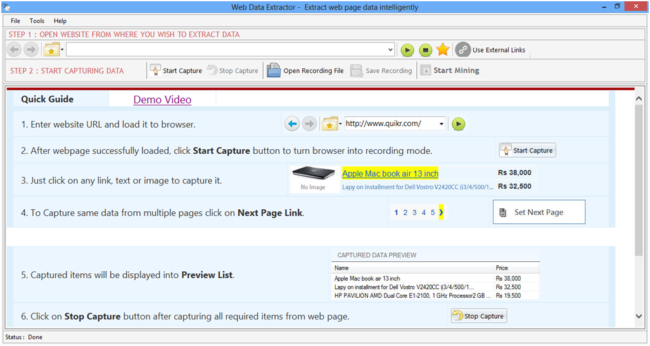Open the Tools menu

coord(37,21)
